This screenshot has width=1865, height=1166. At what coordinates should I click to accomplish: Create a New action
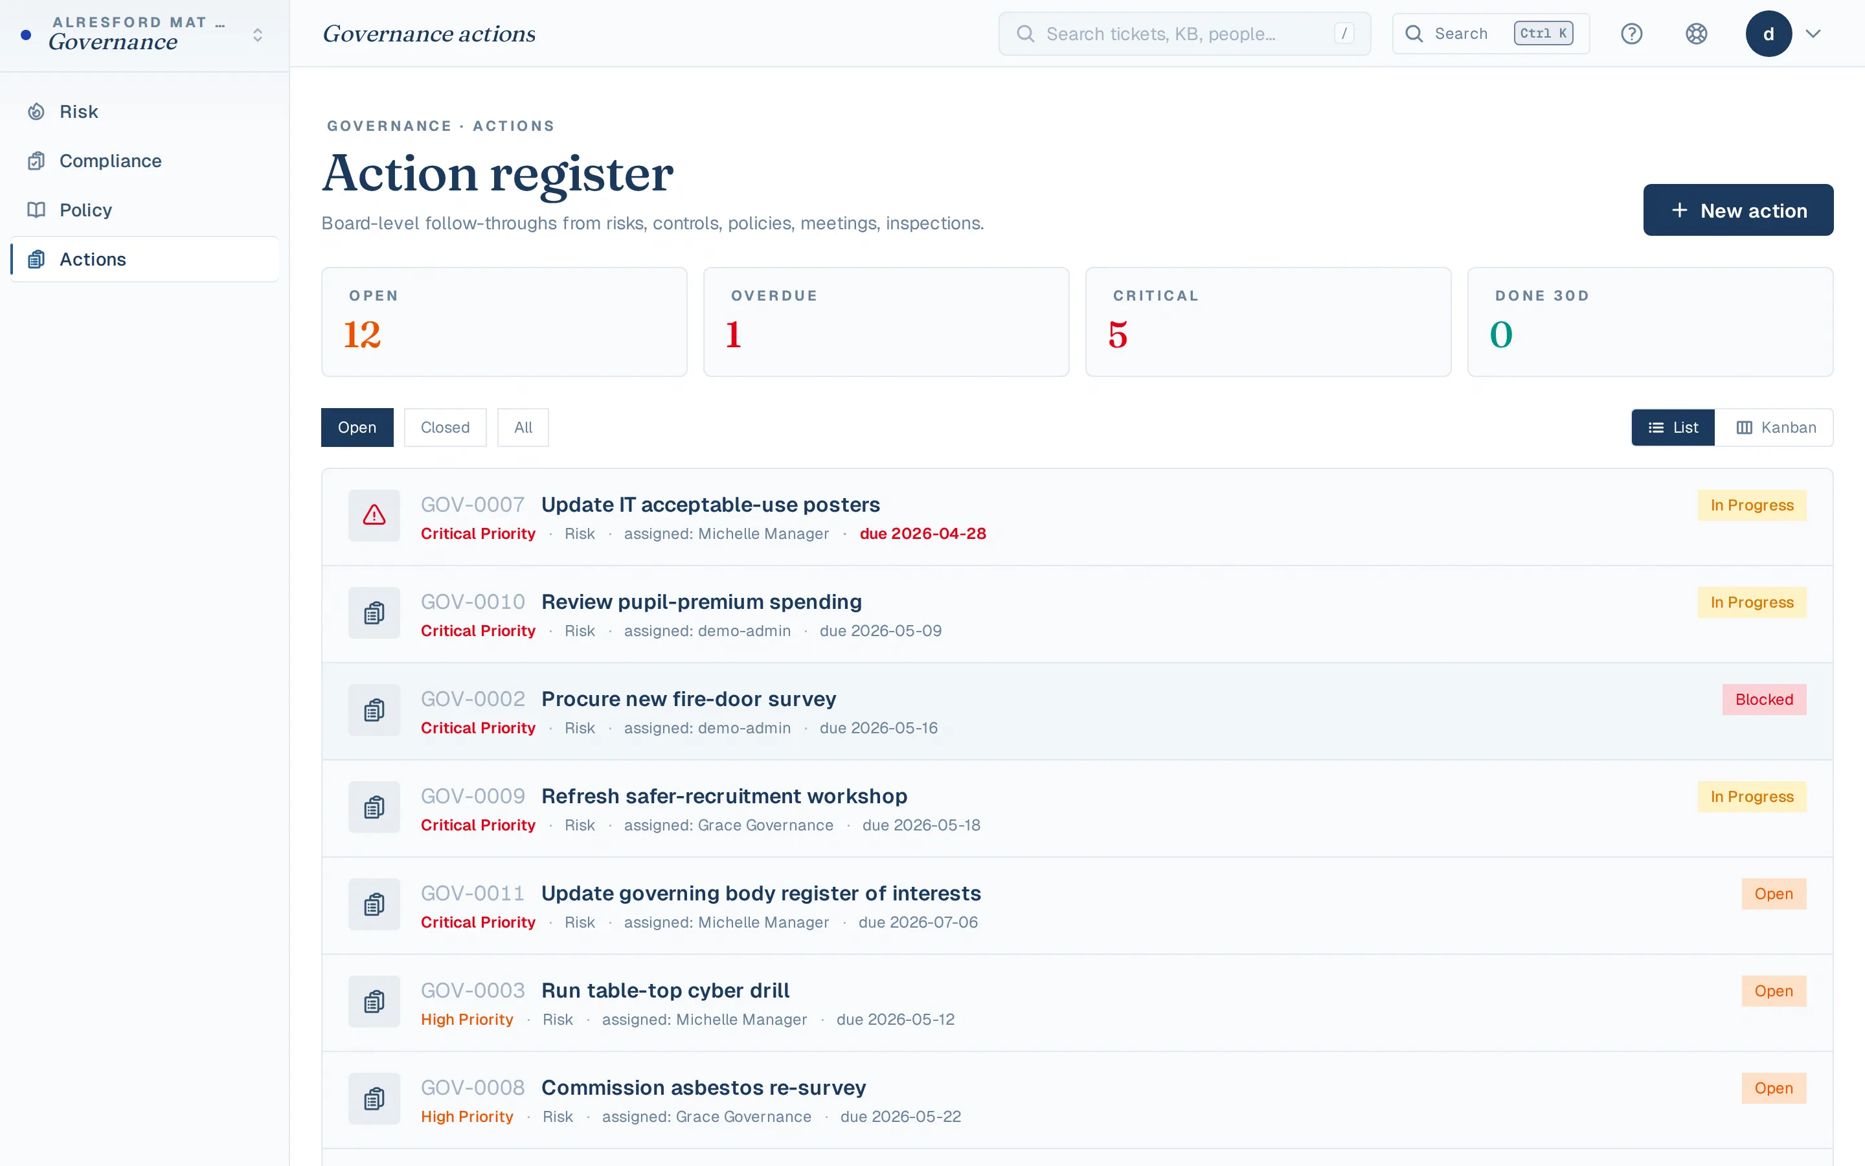[x=1738, y=210]
